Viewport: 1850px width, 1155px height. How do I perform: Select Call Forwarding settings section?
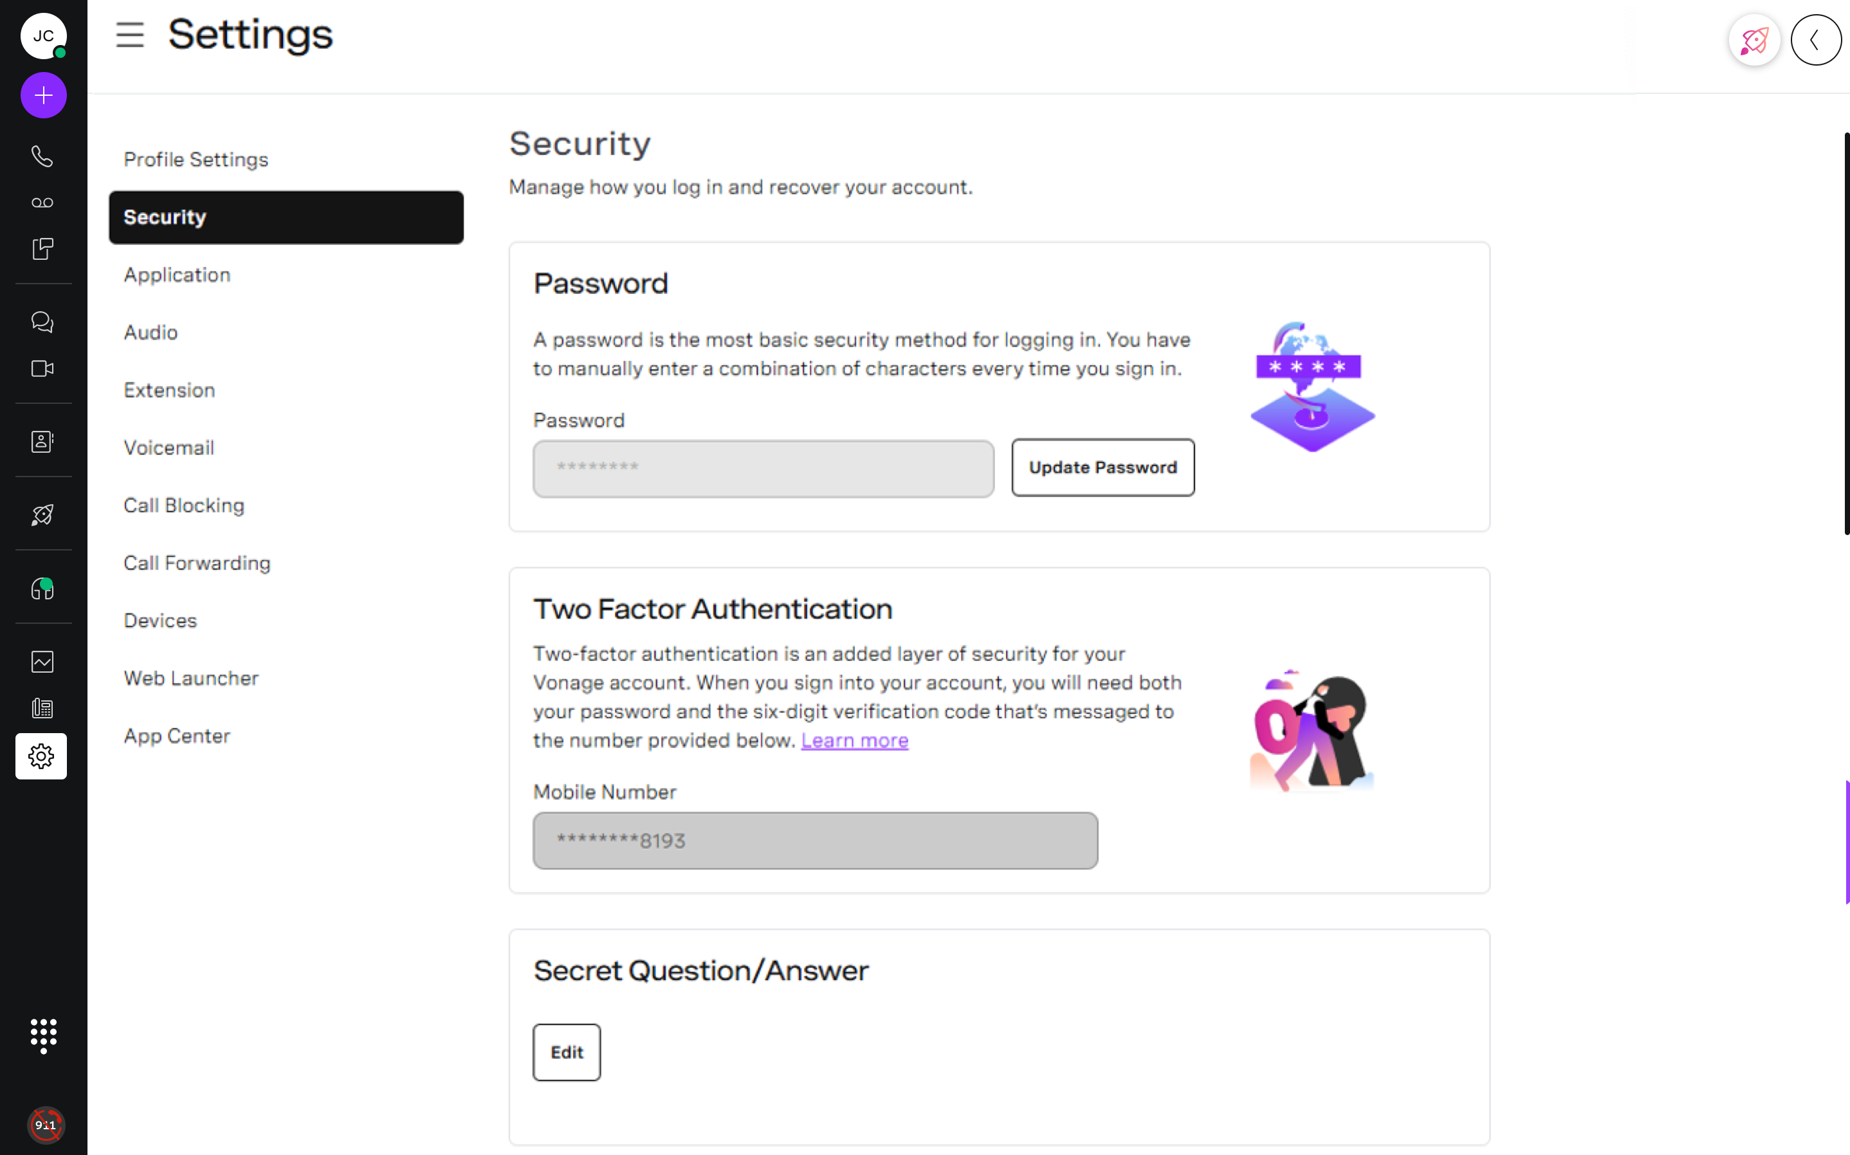point(197,563)
